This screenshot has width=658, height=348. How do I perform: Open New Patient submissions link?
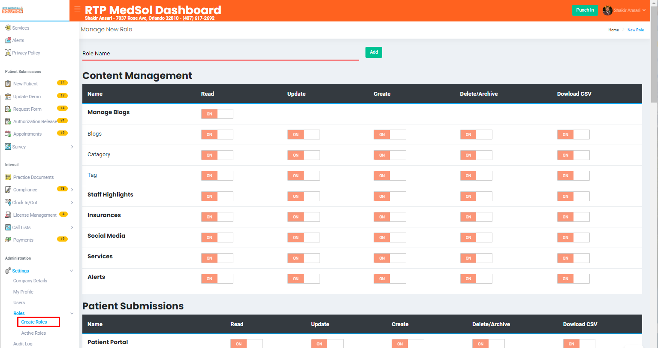(25, 84)
